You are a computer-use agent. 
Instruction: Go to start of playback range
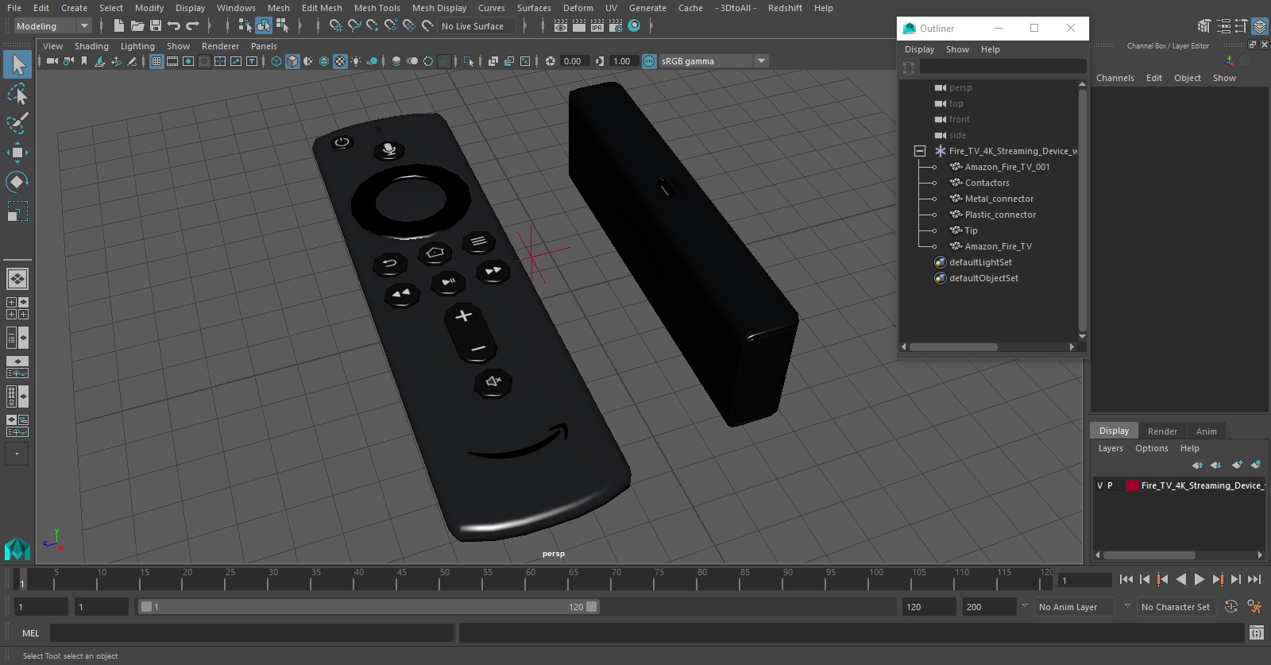pyautogui.click(x=1126, y=579)
